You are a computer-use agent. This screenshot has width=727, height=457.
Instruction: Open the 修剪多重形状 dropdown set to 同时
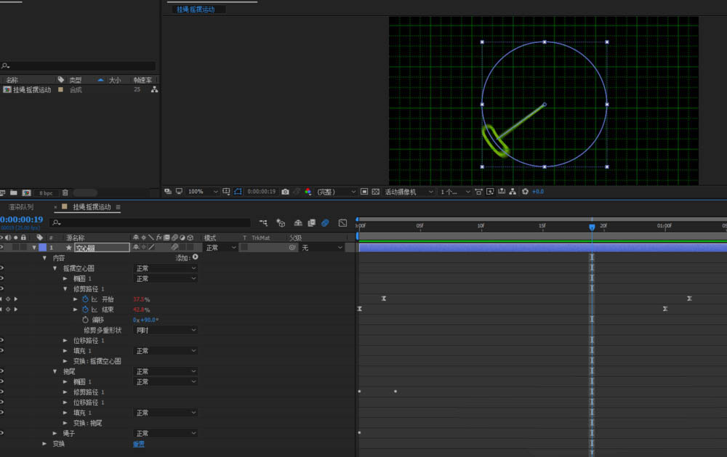point(166,330)
